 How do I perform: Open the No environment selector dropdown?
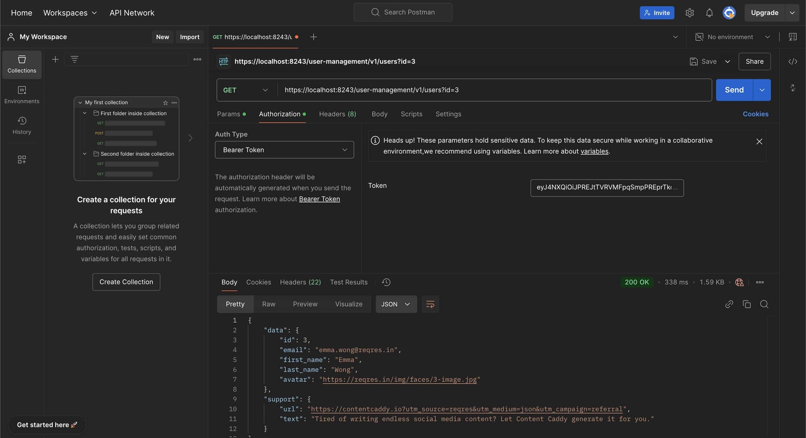(733, 37)
